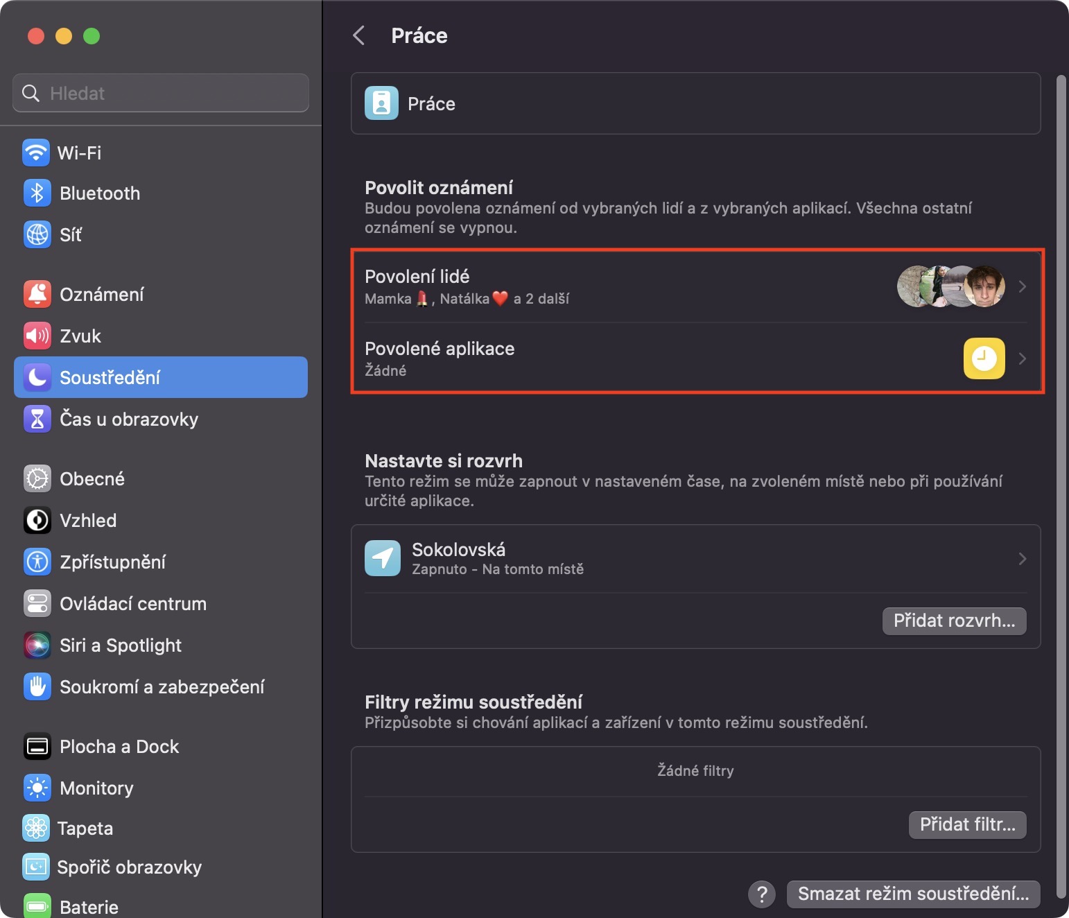Open Soukromí a zabezpečení settings
Image resolution: width=1069 pixels, height=918 pixels.
pos(162,687)
